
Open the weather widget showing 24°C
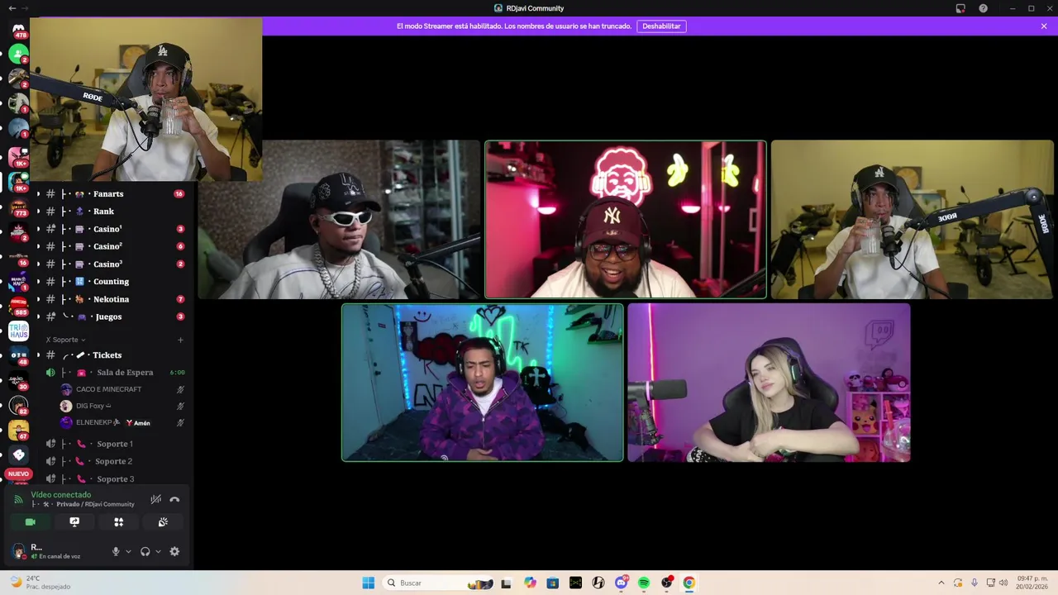pos(39,583)
